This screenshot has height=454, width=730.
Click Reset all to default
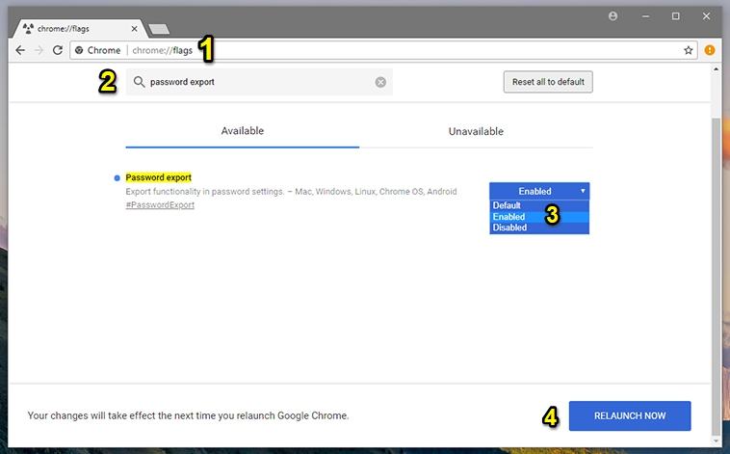click(548, 82)
